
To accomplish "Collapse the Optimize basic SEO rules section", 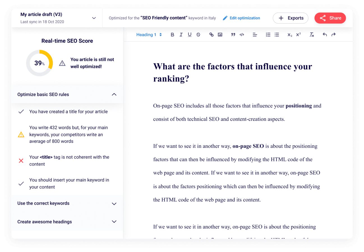I will point(114,94).
